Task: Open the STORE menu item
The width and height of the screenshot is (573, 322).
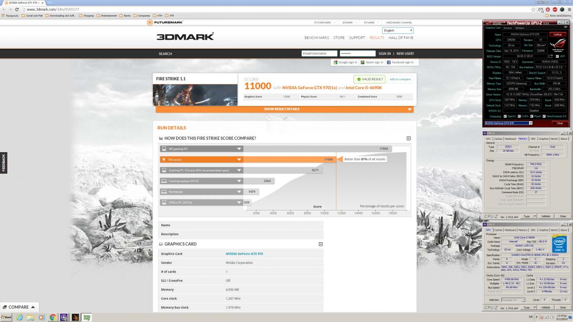Action: tap(339, 38)
